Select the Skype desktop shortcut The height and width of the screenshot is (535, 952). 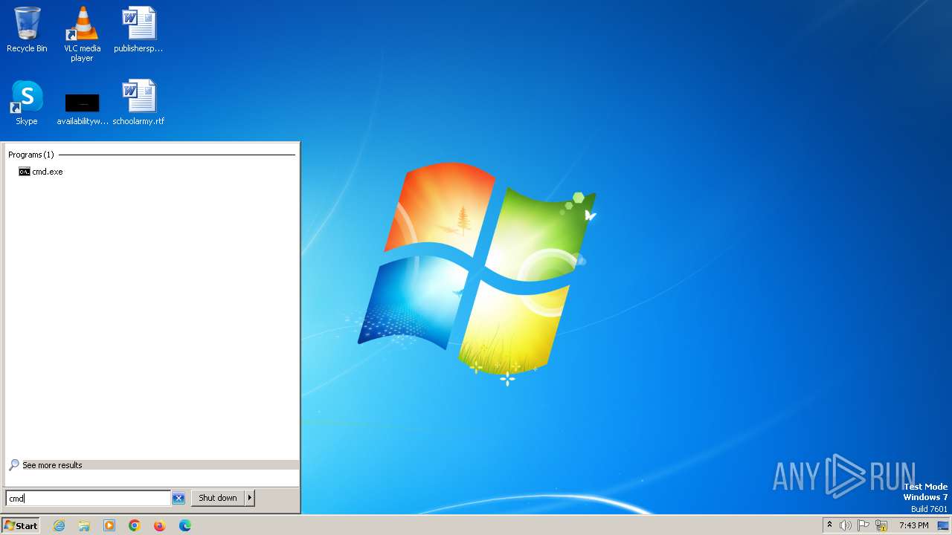coord(27,103)
